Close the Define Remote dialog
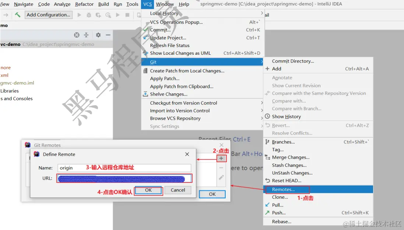The height and width of the screenshot is (230, 404). pos(187,154)
